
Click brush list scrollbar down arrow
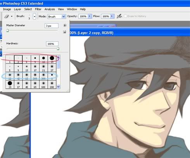(x=58, y=87)
